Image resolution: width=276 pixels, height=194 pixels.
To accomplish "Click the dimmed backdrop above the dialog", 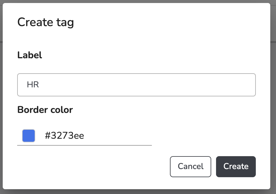I will point(138,1).
